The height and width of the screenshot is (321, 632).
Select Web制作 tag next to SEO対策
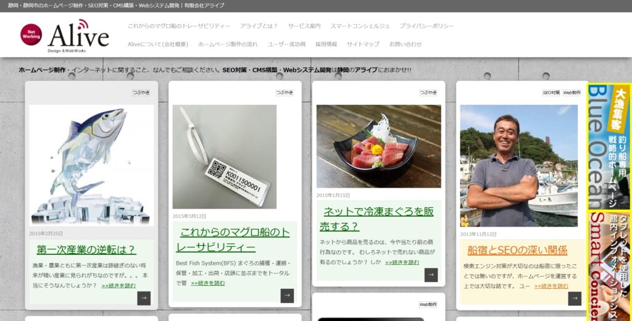(572, 93)
